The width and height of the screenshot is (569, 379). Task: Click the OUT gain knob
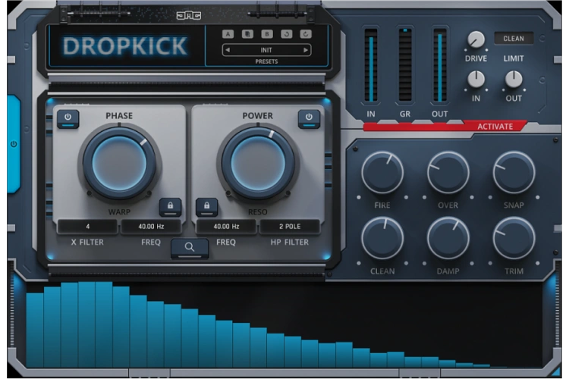point(514,80)
